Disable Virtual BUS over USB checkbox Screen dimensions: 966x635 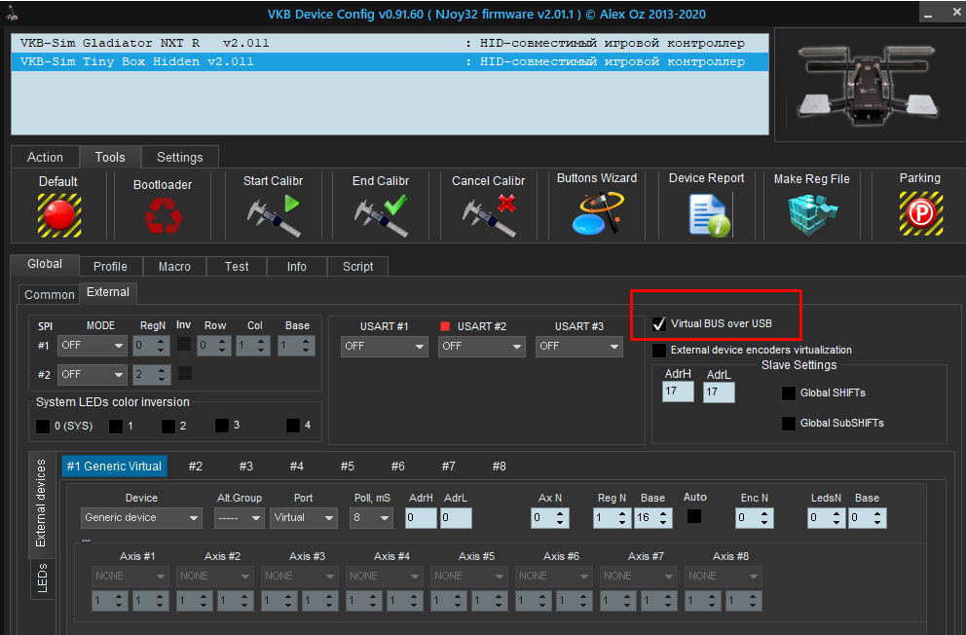tap(660, 323)
